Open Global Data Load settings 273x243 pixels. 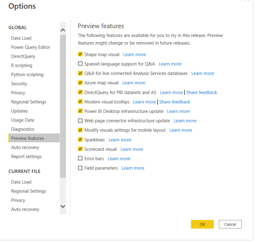click(21, 38)
